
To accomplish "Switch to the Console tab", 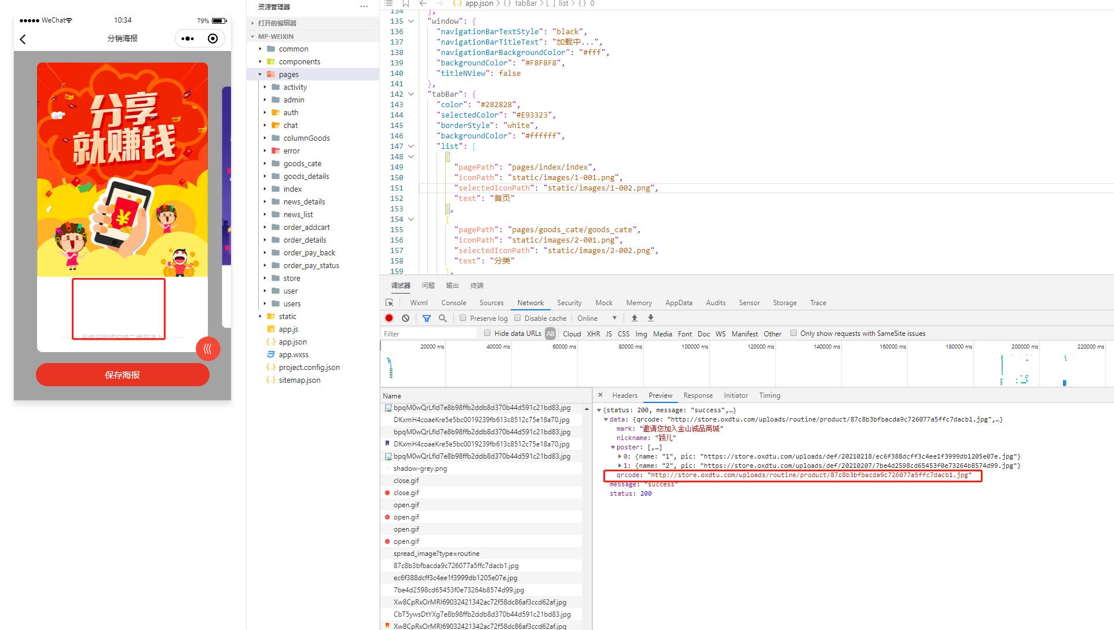I will (x=453, y=303).
